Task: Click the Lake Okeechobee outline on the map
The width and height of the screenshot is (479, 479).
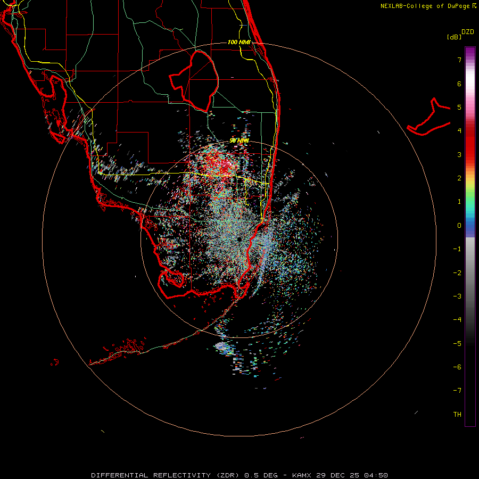Action: [x=194, y=81]
